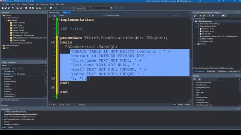
Task: Collapse Target Platforms (Win32) node
Action: tap(196, 26)
